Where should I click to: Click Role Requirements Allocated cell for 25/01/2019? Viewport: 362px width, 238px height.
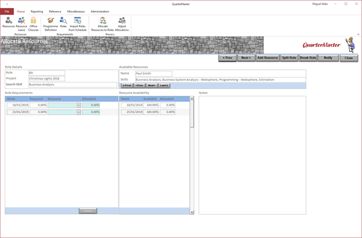pyautogui.click(x=91, y=112)
